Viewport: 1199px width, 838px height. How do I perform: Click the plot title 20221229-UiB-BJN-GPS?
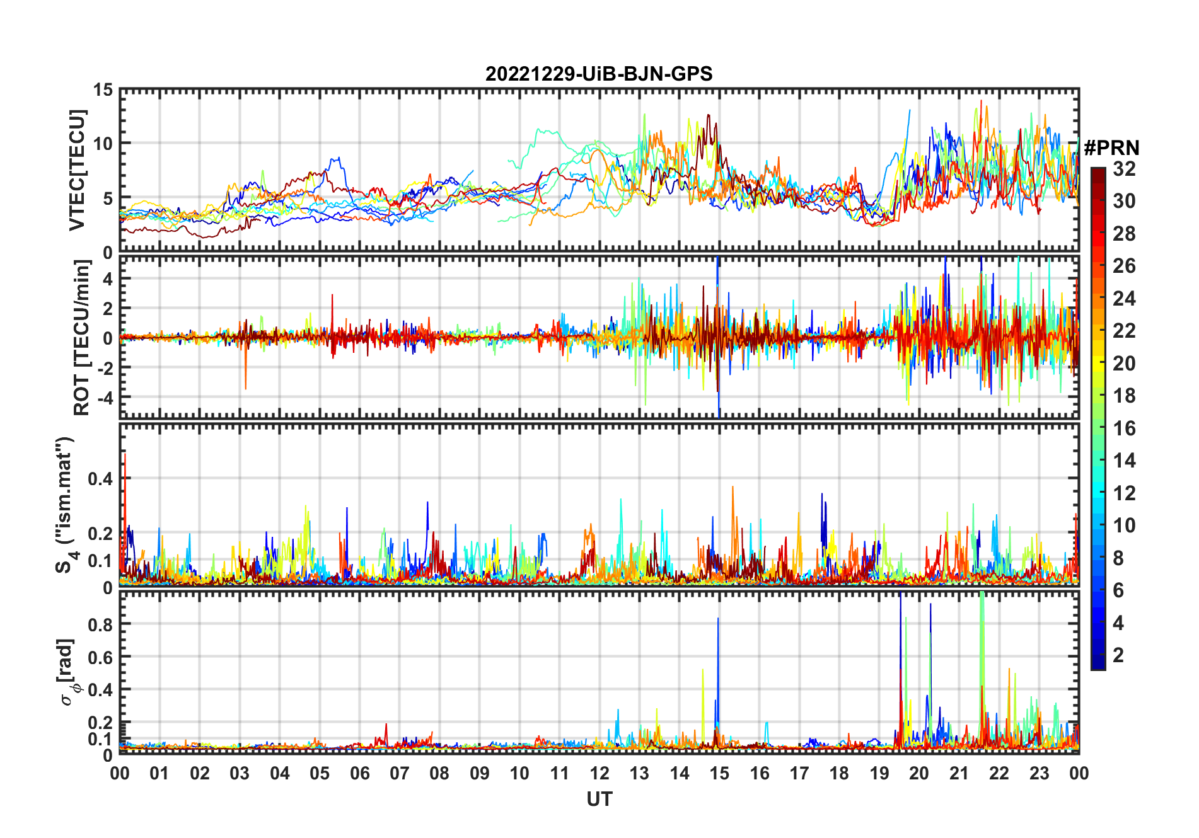click(x=599, y=74)
